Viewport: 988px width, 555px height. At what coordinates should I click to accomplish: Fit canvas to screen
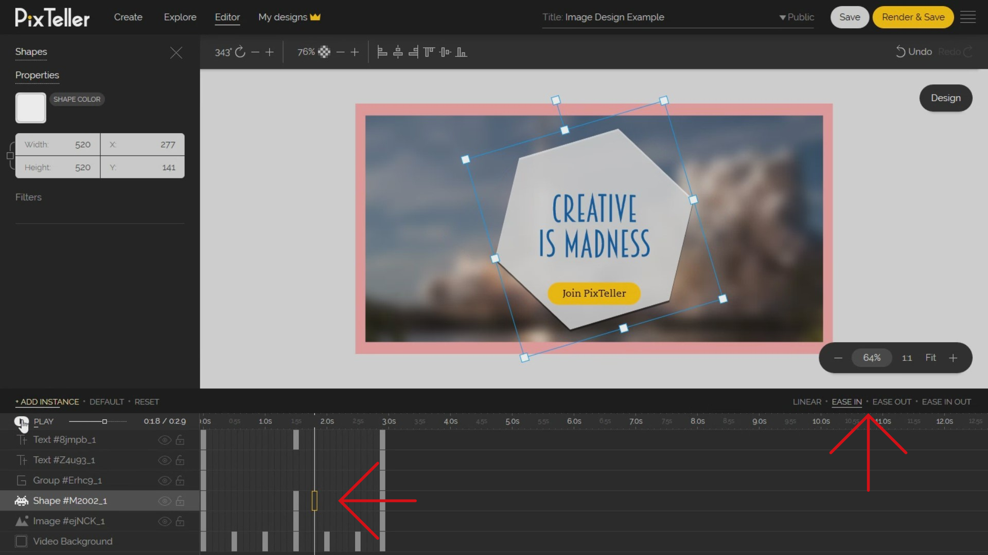(931, 358)
